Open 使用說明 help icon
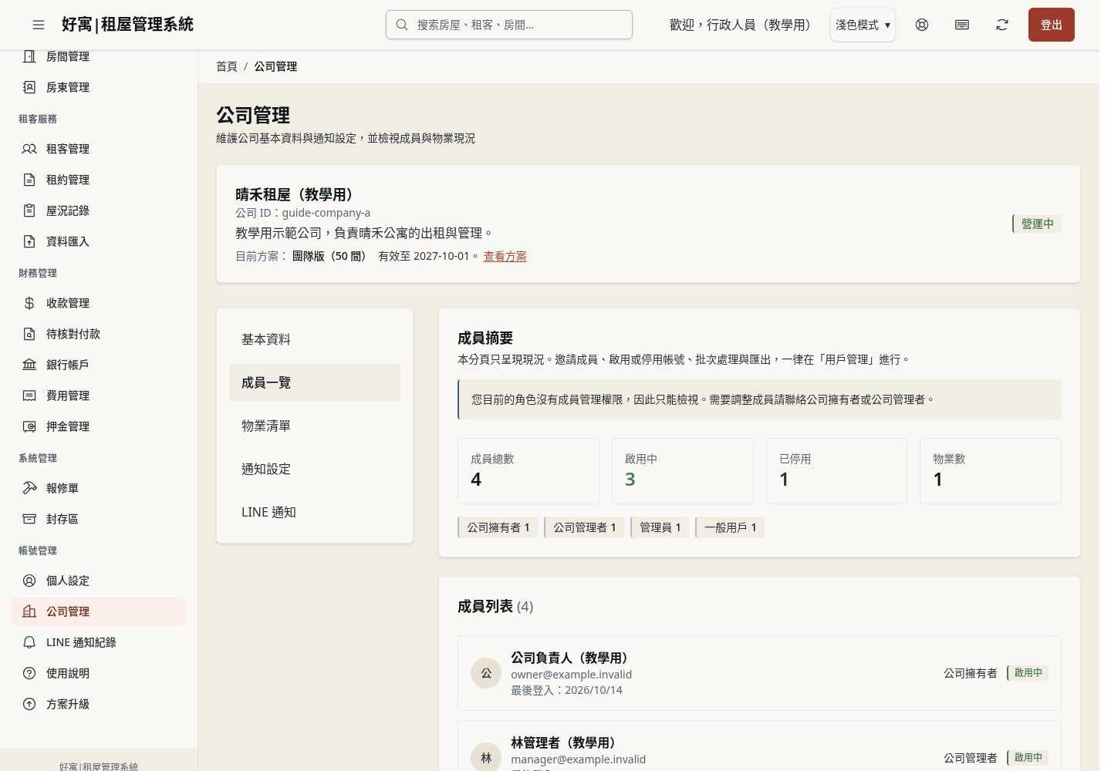 29,673
